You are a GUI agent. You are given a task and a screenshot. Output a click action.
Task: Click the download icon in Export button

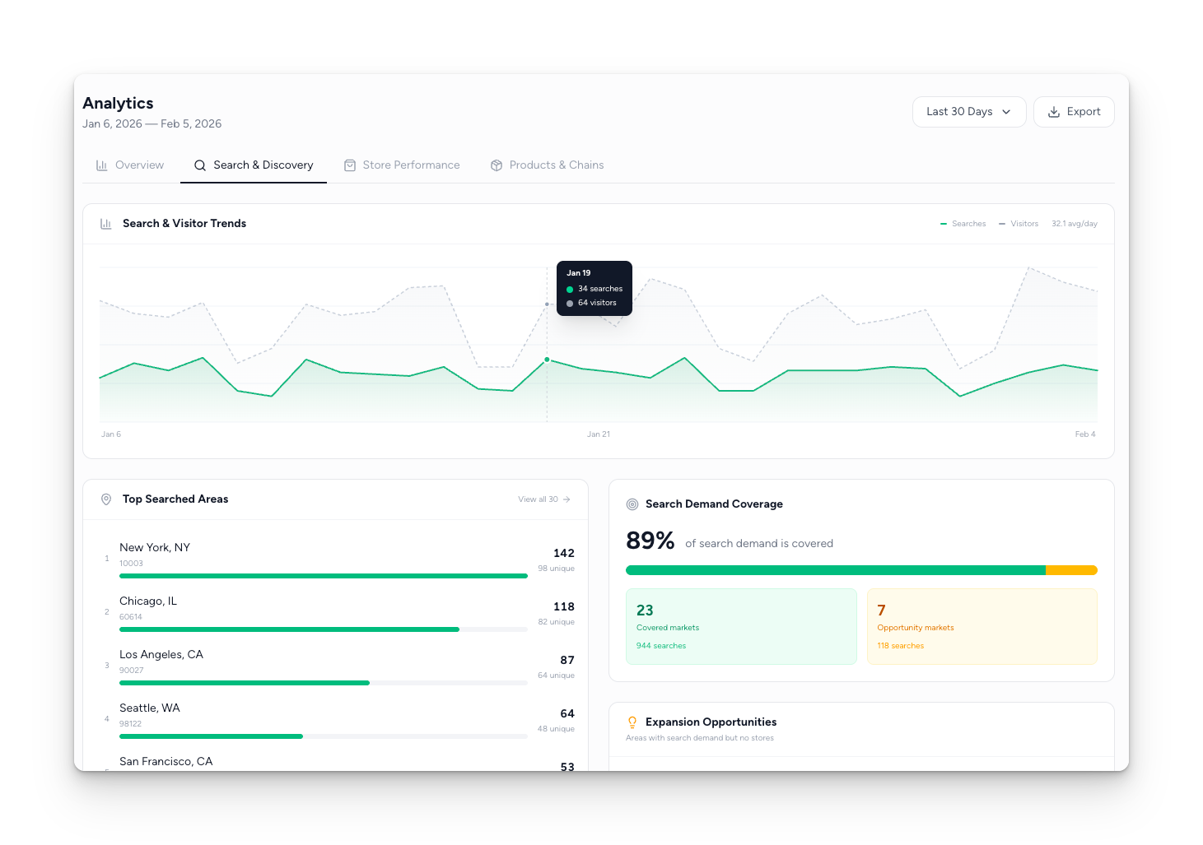(x=1054, y=112)
